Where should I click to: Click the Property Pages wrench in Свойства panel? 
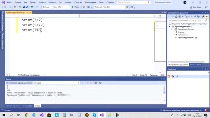[x=177, y=76]
